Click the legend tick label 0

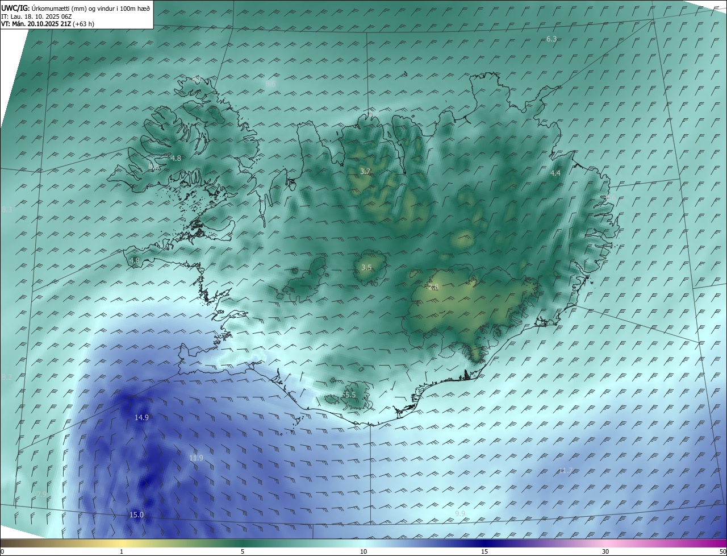point(2,551)
